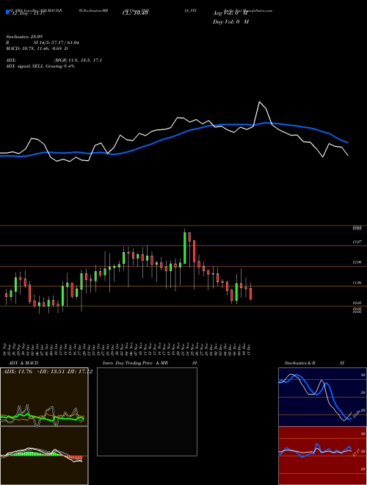Open the red RSI indicator panel
Viewport: 367px width, 485px height.
pyautogui.click(x=322, y=456)
